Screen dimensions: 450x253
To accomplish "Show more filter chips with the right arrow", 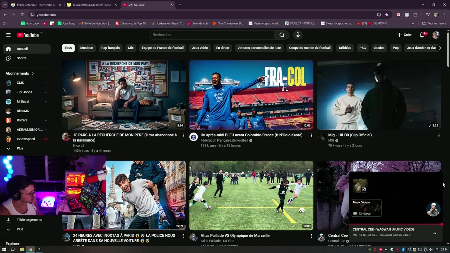I will [439, 48].
